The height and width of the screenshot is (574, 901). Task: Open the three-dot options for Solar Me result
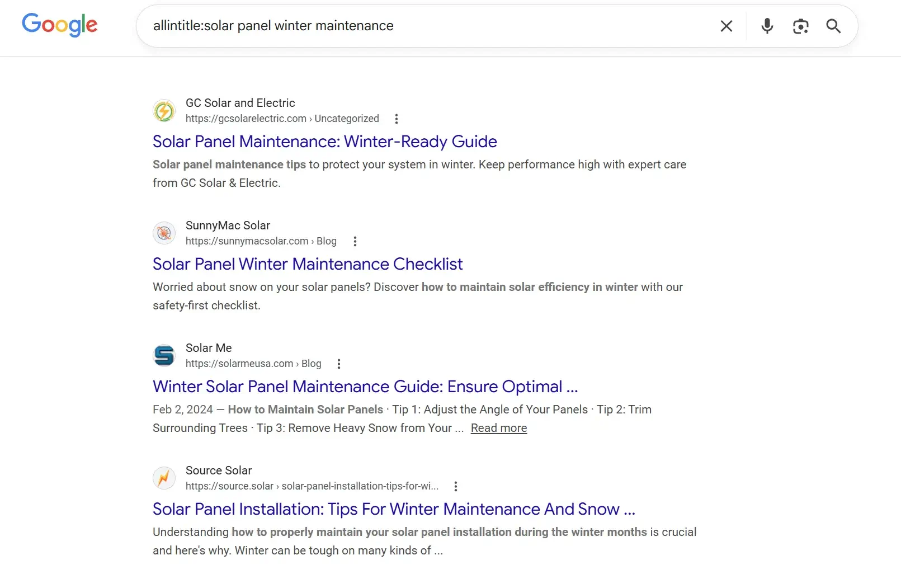point(339,364)
